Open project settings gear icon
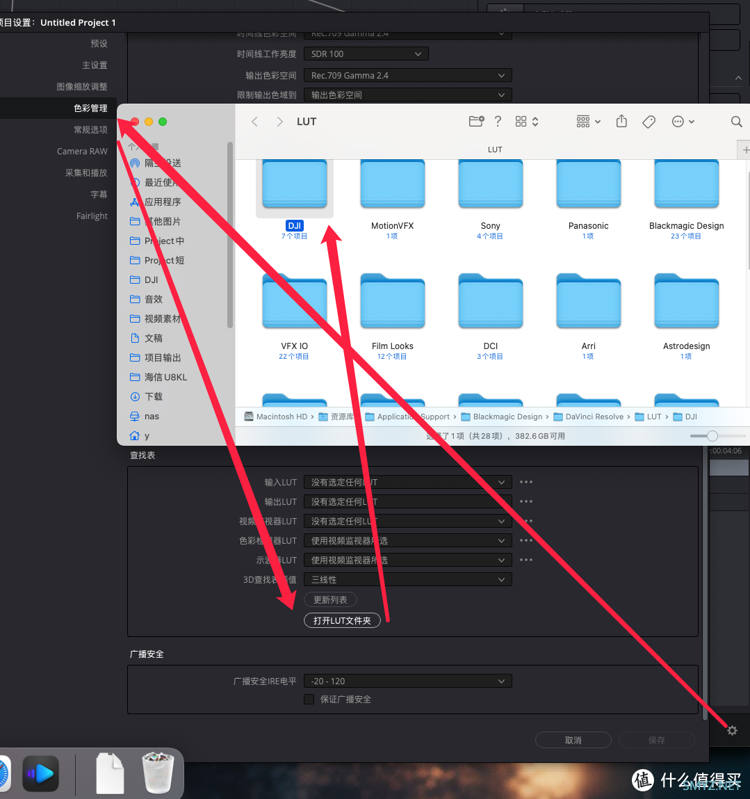750x799 pixels. pos(732,730)
